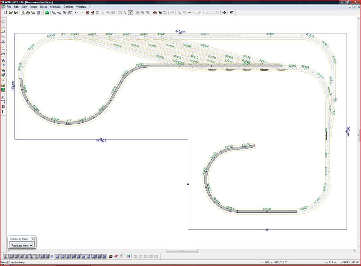Click the horizontal scrollbar thumb

182,251
